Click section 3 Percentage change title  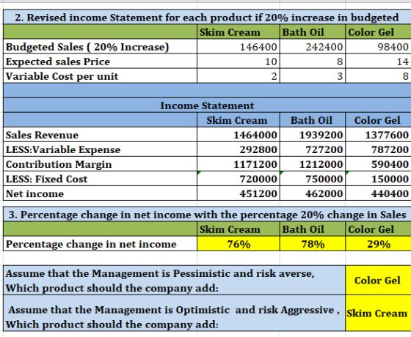tap(207, 215)
